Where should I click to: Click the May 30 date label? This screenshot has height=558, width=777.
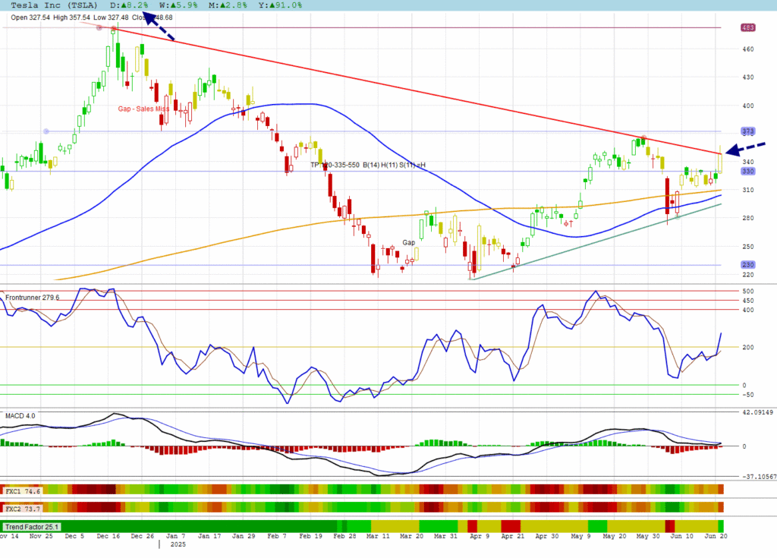(648, 536)
